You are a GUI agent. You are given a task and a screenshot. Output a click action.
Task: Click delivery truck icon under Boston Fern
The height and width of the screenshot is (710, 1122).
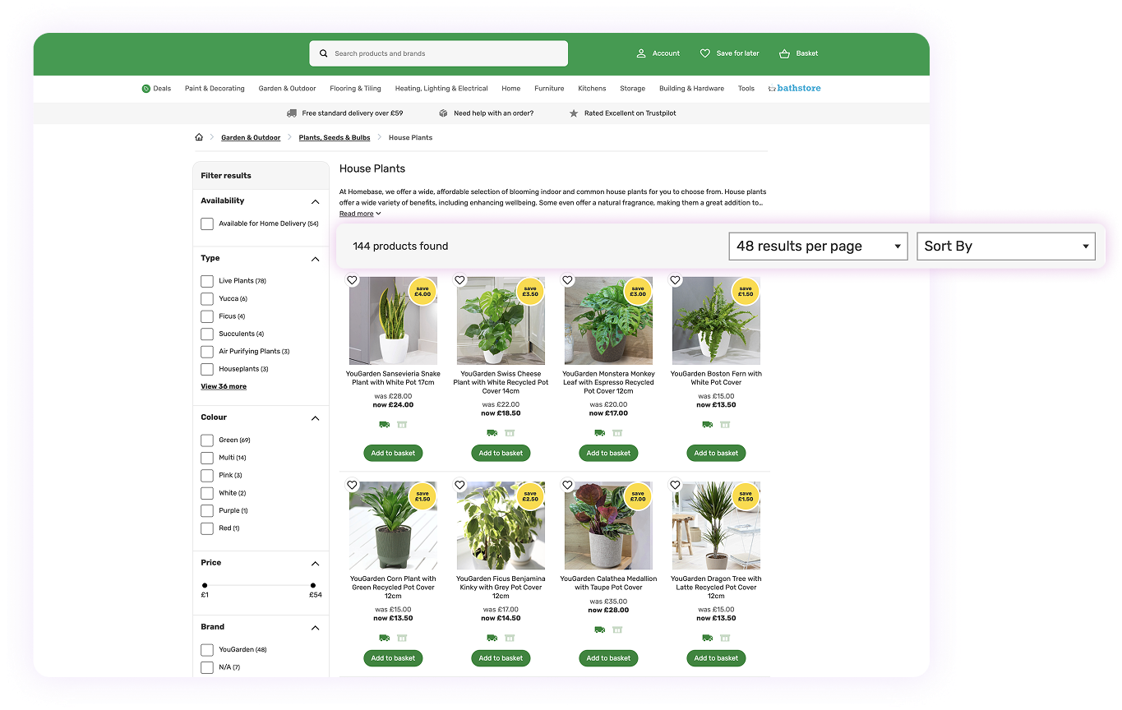coord(707,425)
